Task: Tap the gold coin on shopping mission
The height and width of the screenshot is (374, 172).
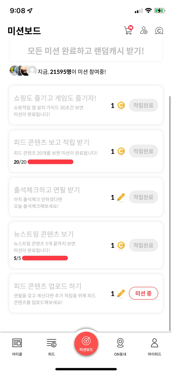Action: click(x=121, y=106)
